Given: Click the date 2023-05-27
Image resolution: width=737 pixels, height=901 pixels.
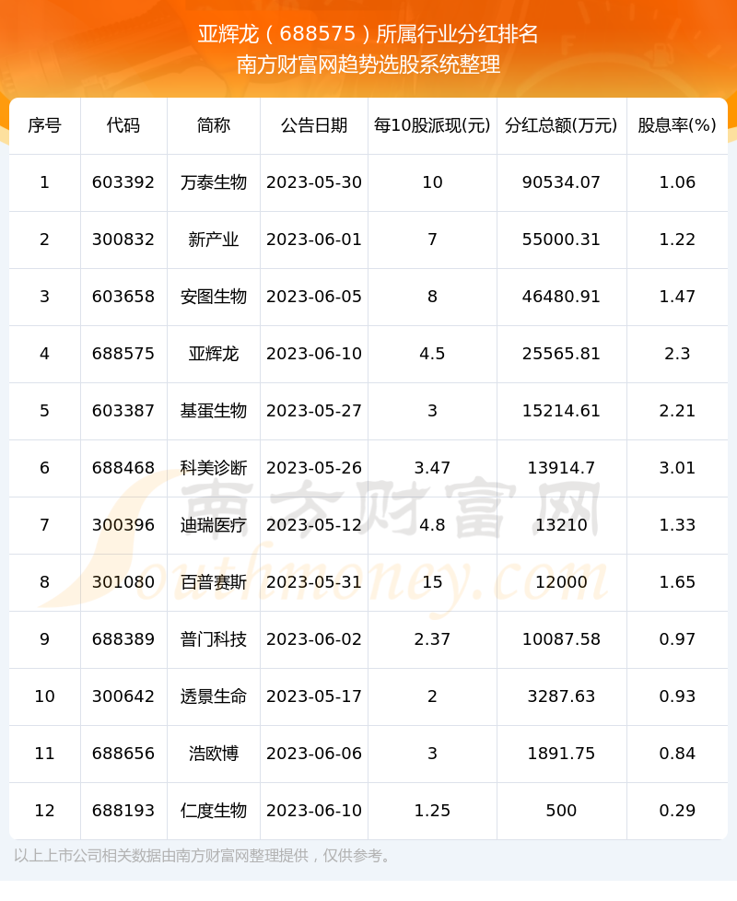Looking at the screenshot, I should pos(313,411).
